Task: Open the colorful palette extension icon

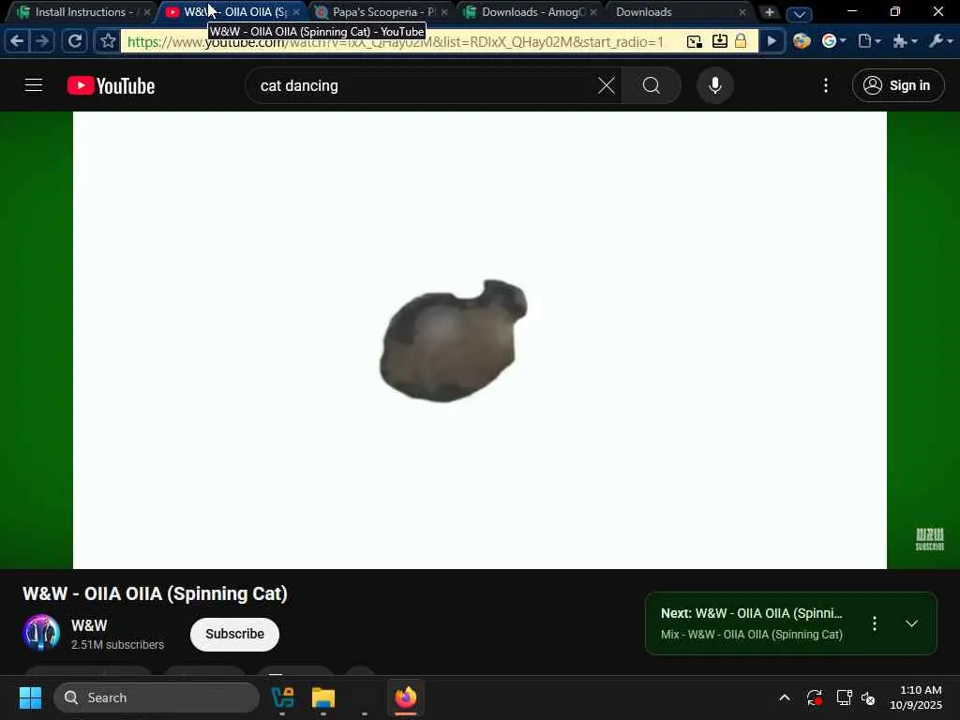Action: click(802, 41)
